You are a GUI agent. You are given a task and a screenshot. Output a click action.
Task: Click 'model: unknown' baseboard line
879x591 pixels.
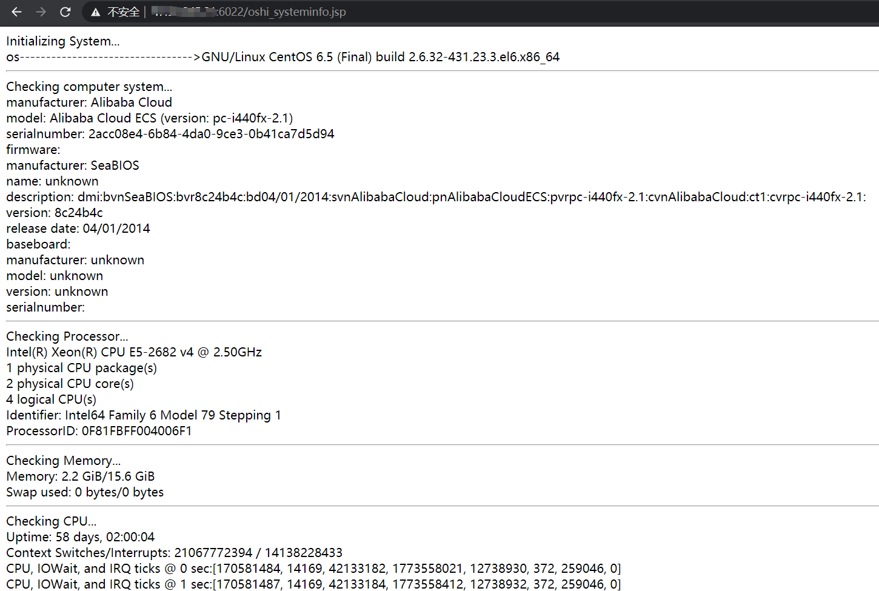click(55, 276)
